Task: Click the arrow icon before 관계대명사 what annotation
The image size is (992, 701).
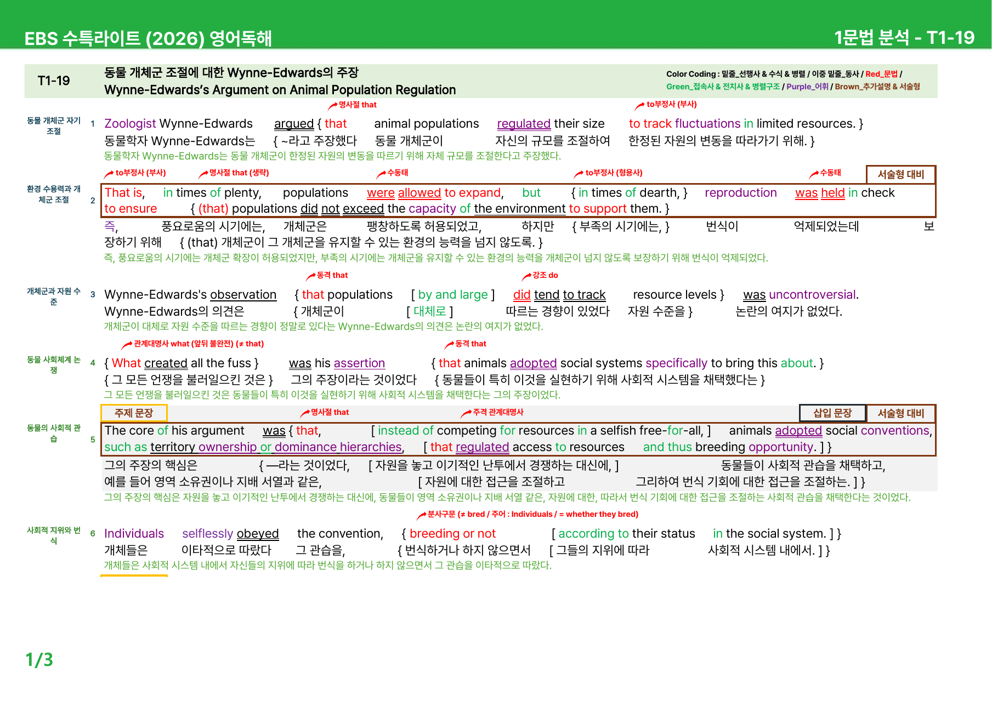Action: [127, 345]
